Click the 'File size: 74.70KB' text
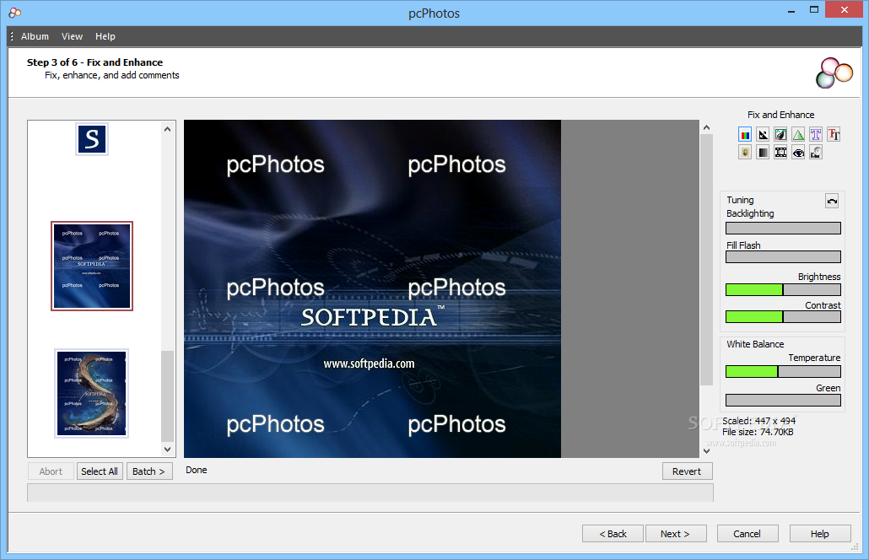Viewport: 869px width, 560px height. [x=758, y=432]
